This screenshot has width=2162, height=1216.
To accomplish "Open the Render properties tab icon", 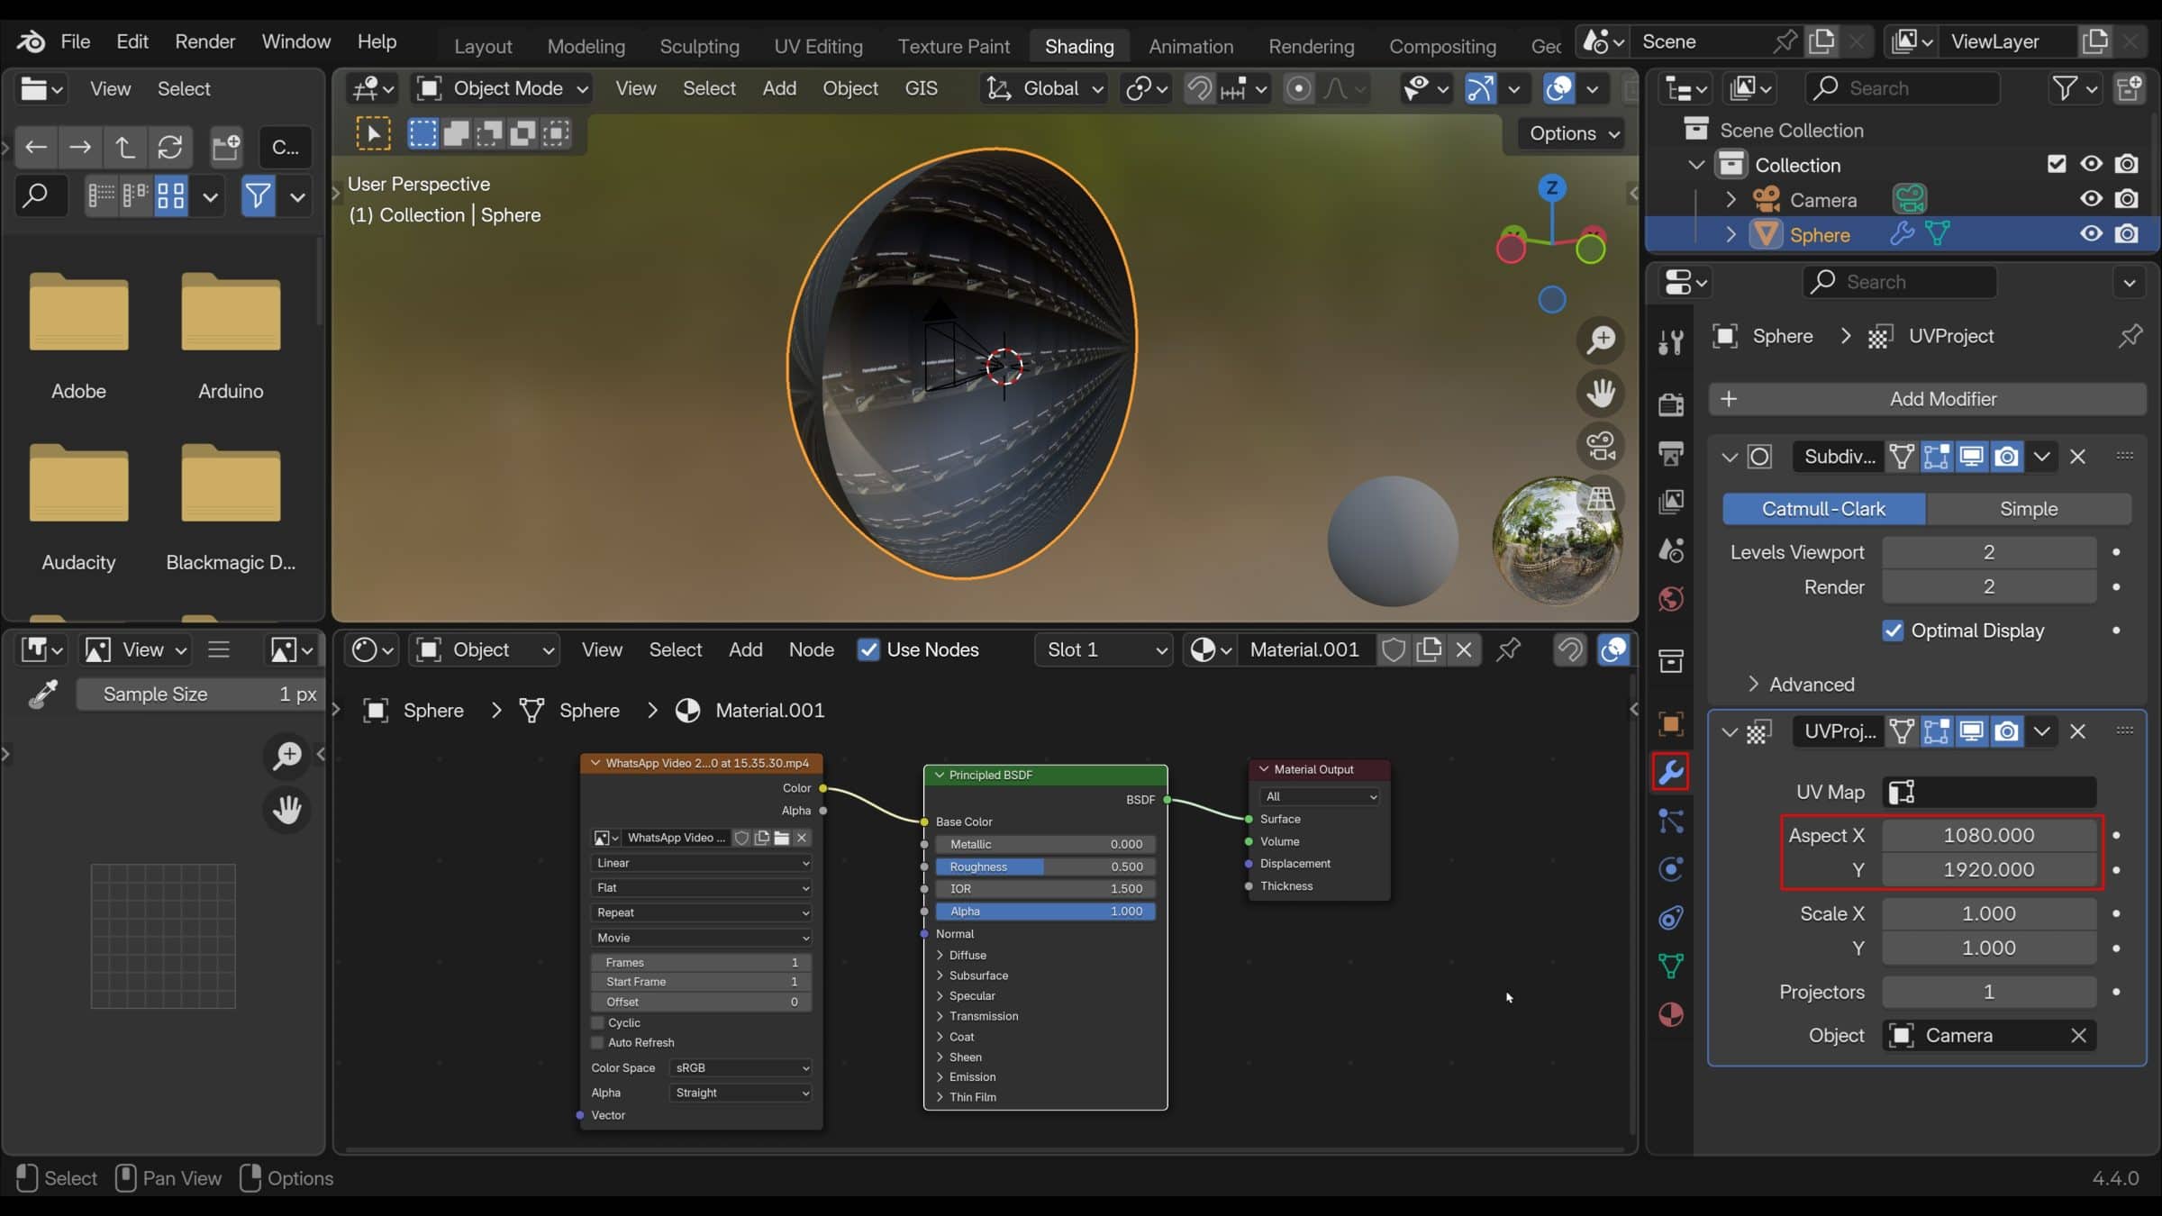I will pos(1671,404).
